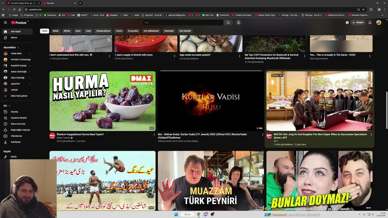Open APT channel avatar
The image size is (388, 218).
coord(269,136)
